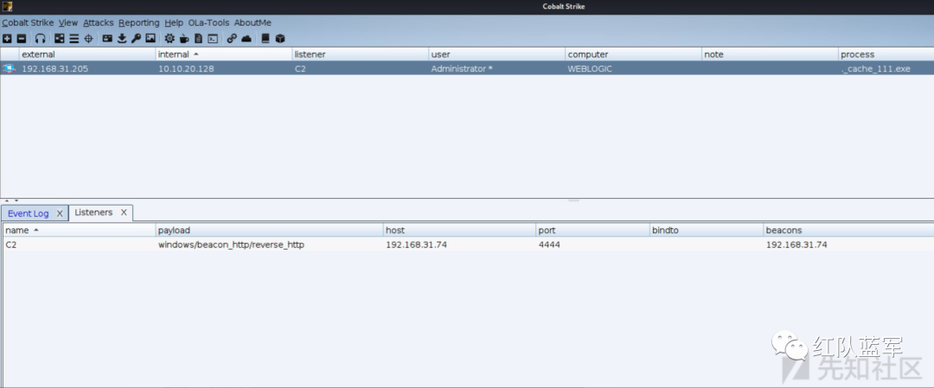Click the chain link host file icon
This screenshot has width=934, height=388.
point(232,39)
